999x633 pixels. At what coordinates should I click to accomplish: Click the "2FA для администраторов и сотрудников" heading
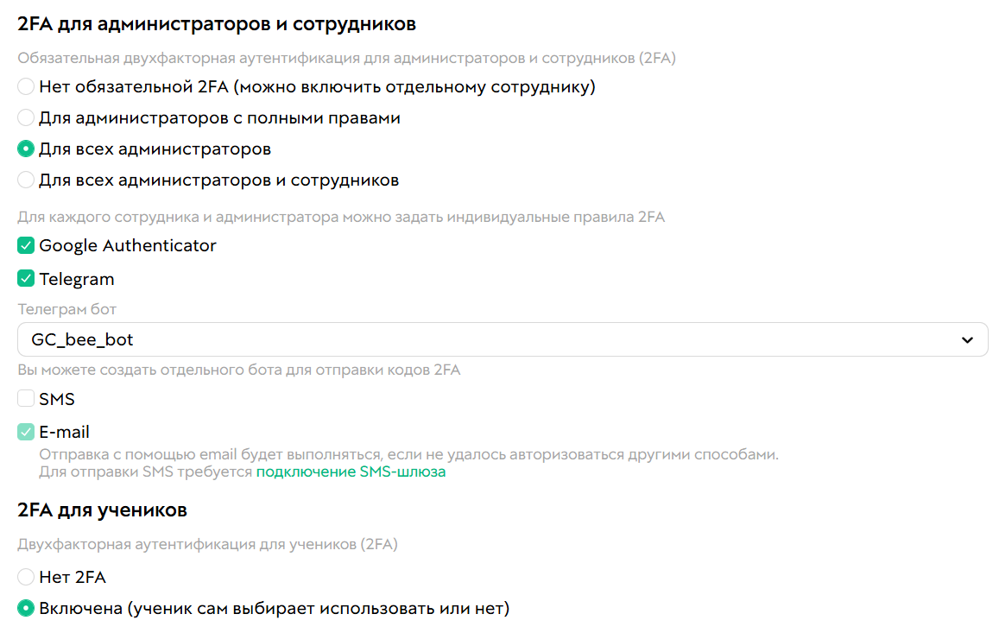click(217, 24)
